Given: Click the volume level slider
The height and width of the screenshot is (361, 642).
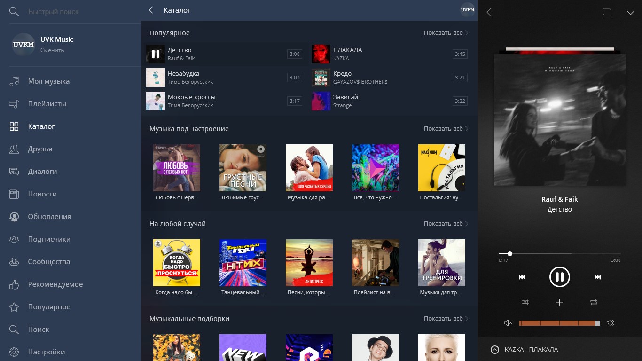Looking at the screenshot, I should tap(560, 323).
